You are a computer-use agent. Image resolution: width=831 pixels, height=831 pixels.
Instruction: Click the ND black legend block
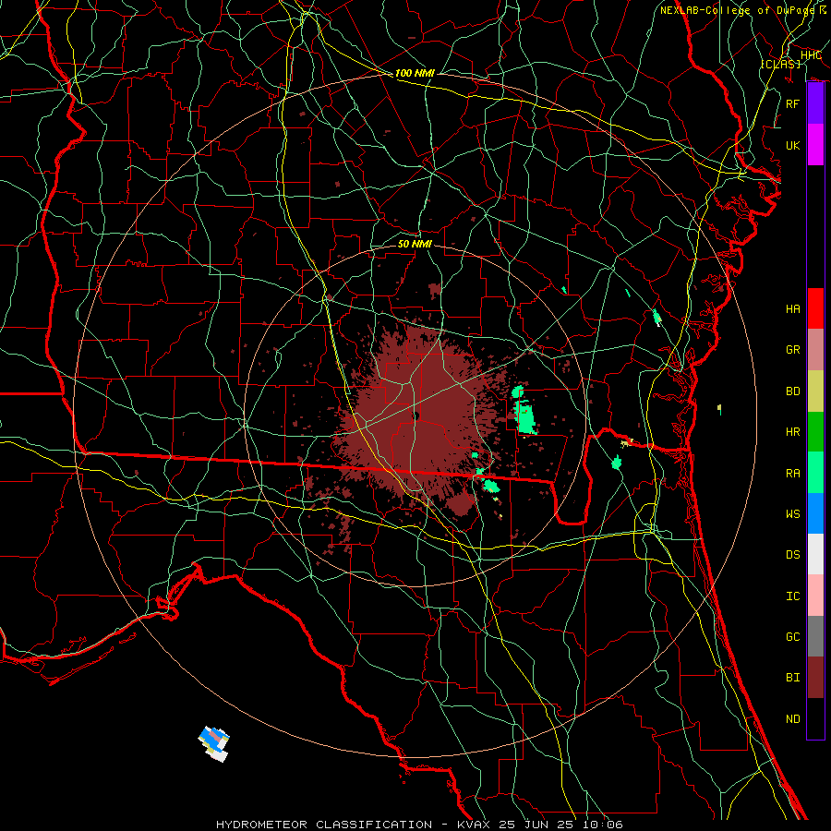(815, 718)
